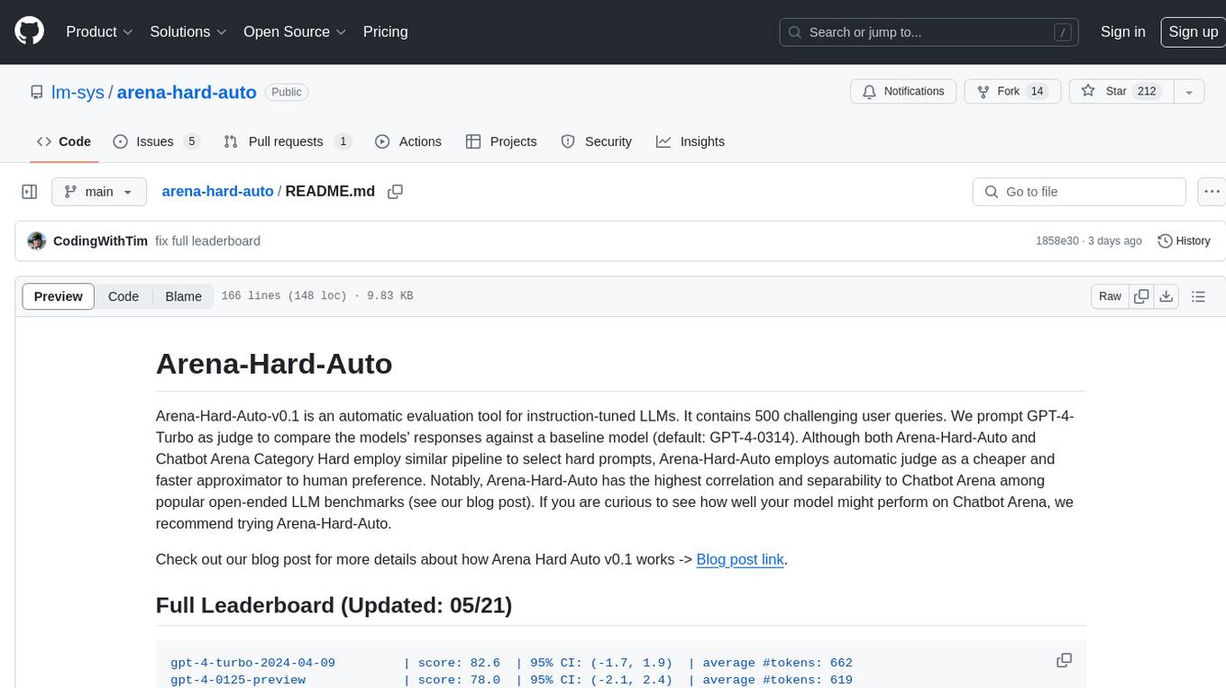Viewport: 1226px width, 688px height.
Task: Copy the README.md file path
Action: pyautogui.click(x=395, y=192)
